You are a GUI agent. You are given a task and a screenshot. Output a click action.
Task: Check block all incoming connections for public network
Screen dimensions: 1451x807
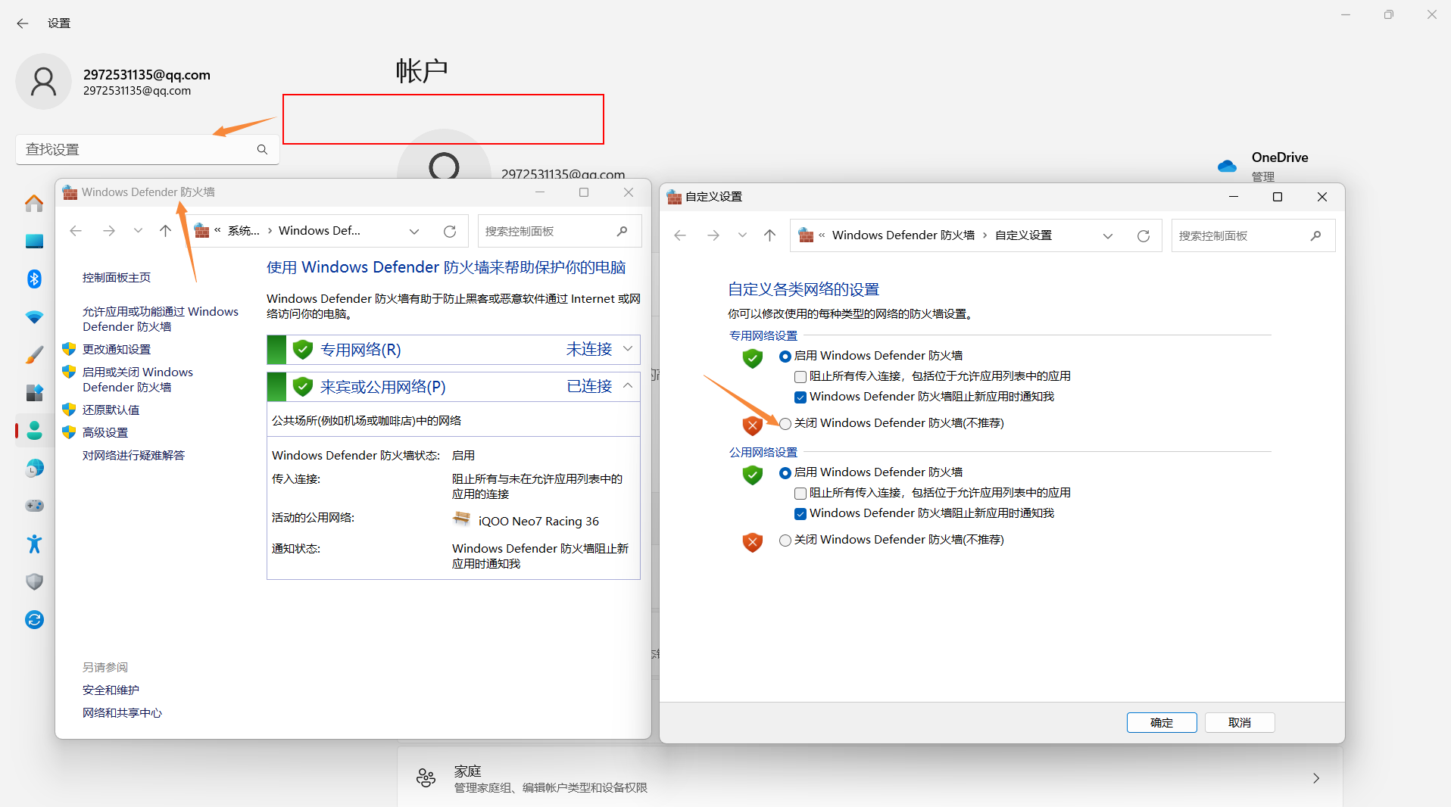[x=800, y=494]
